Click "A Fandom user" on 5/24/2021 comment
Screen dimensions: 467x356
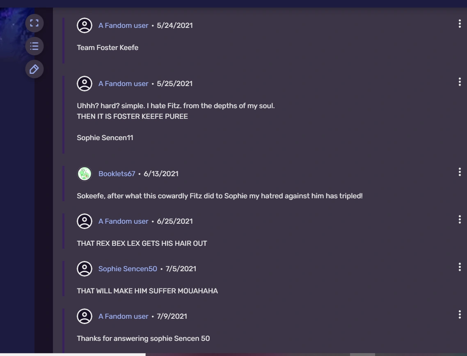[123, 25]
